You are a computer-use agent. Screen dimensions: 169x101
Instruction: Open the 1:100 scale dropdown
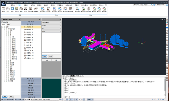coord(28,100)
